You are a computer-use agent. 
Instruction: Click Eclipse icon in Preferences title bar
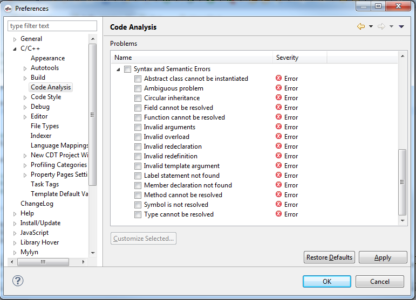click(8, 9)
